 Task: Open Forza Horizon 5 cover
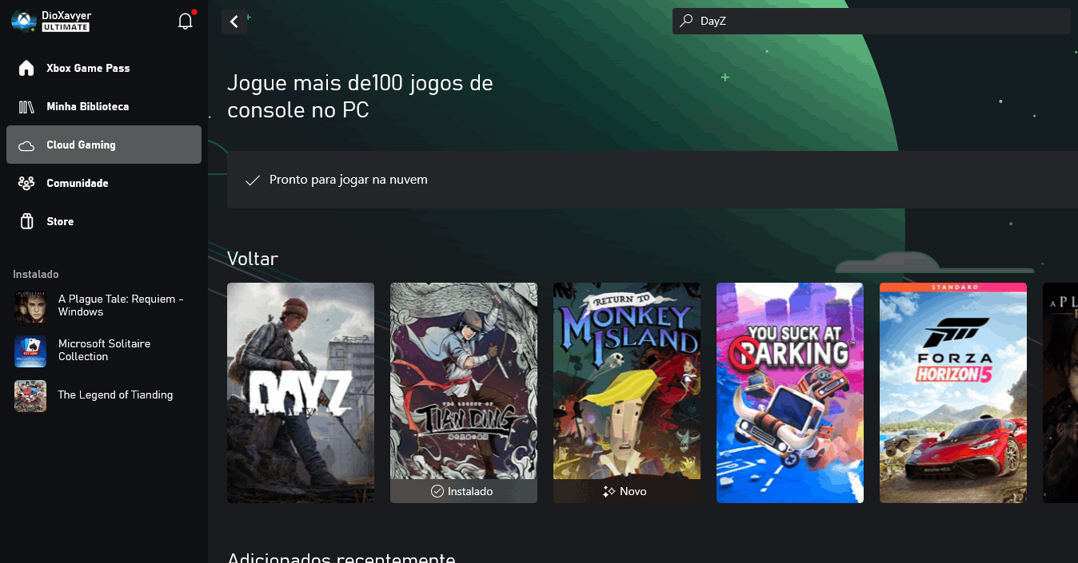[953, 393]
